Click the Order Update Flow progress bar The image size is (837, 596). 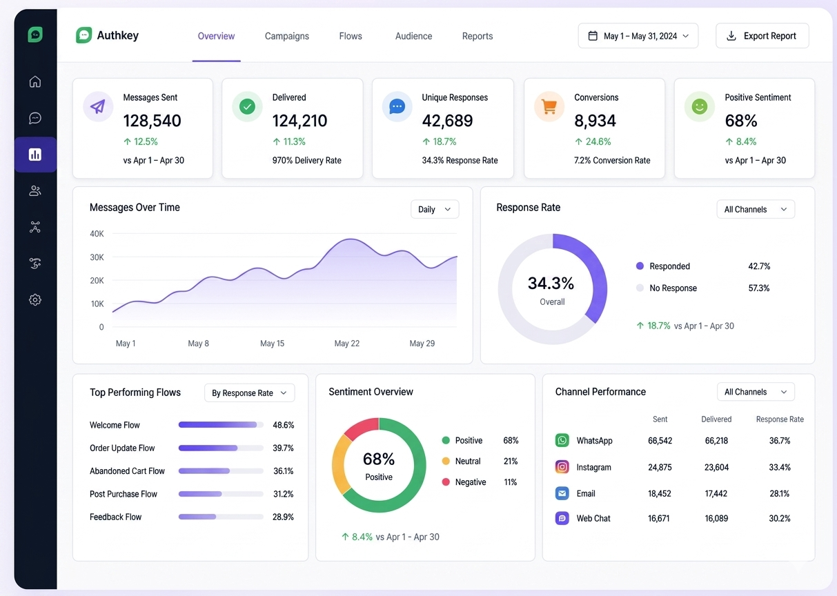tap(221, 448)
